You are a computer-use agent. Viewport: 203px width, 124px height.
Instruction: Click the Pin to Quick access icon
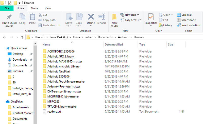9,17
